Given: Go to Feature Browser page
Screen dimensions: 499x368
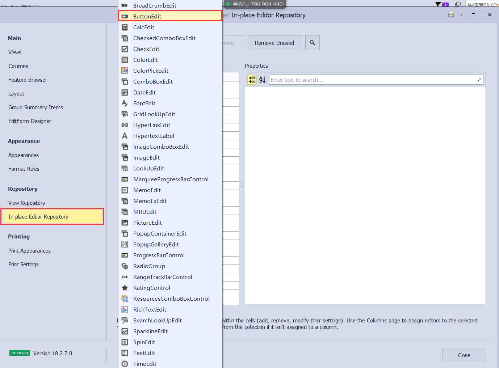Looking at the screenshot, I should [x=28, y=80].
